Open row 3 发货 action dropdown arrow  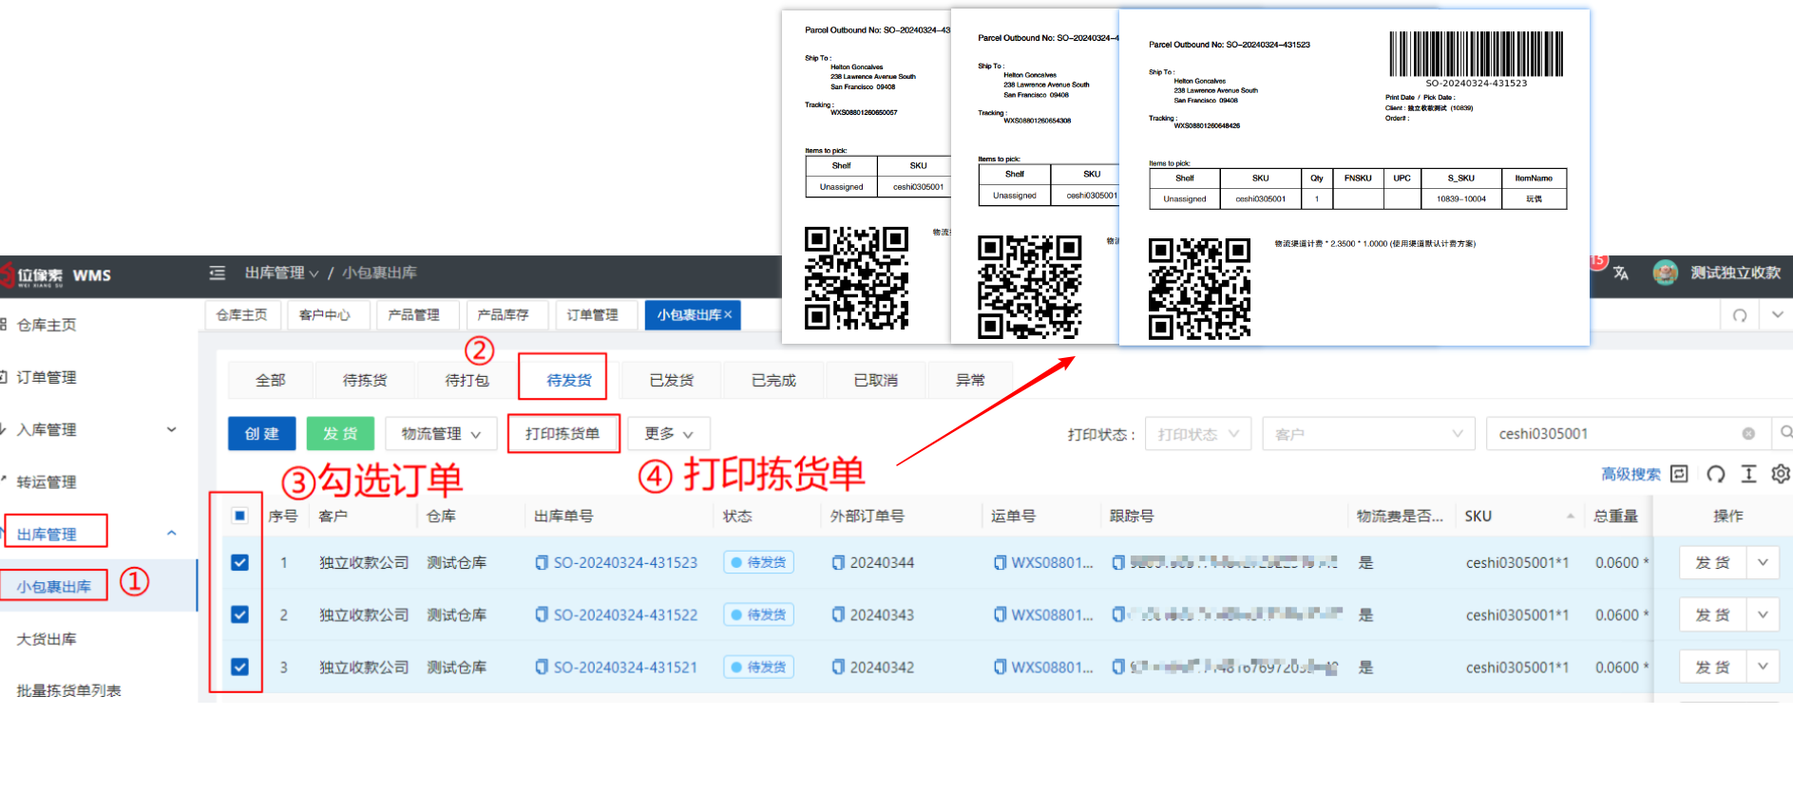coord(1763,668)
